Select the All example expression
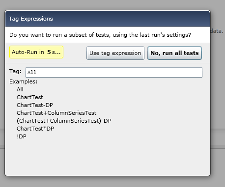 click(x=20, y=89)
